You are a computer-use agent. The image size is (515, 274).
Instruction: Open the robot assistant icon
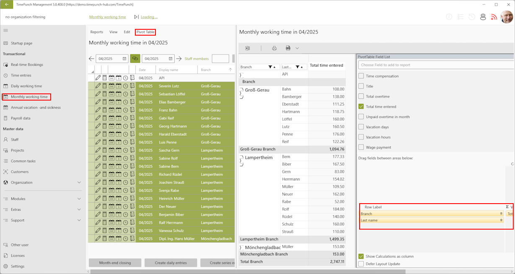(483, 17)
